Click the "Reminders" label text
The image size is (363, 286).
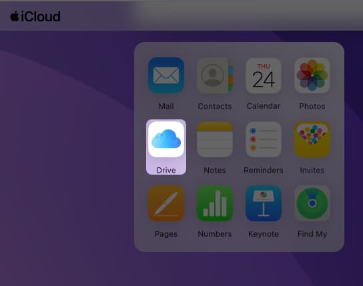tap(264, 170)
